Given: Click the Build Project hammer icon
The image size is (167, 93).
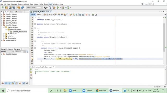Looking at the screenshot, I should point(50,7).
